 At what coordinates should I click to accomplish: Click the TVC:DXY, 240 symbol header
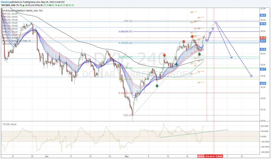pos(8,5)
